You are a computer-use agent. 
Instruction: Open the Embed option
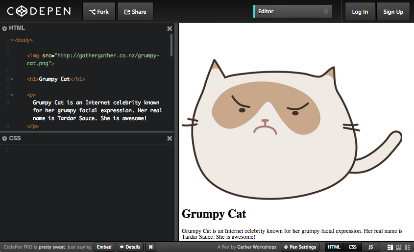tap(104, 247)
